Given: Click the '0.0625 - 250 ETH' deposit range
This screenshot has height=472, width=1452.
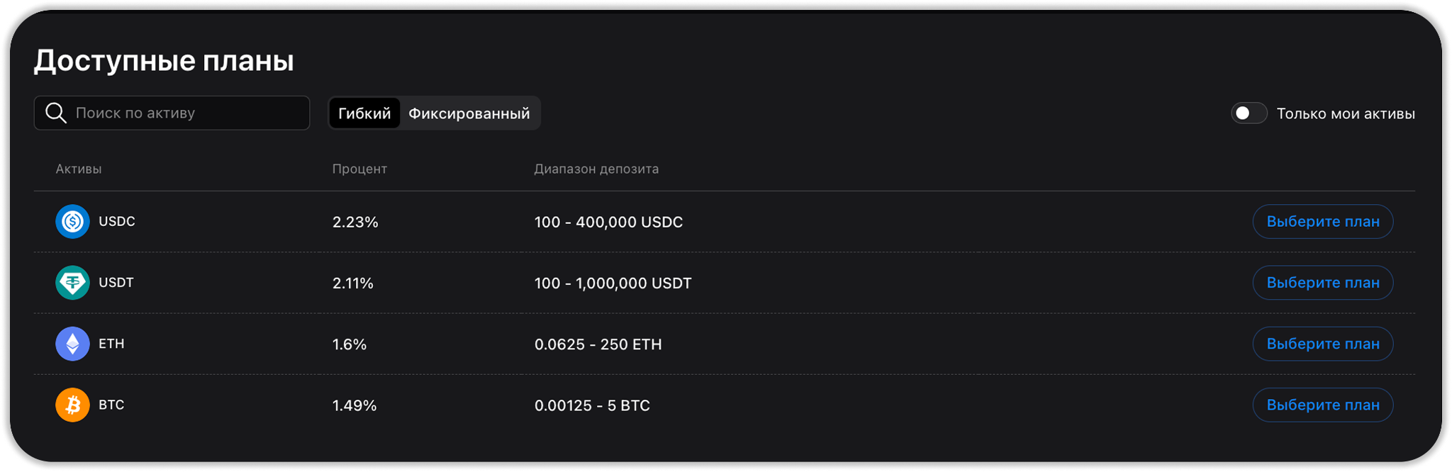Looking at the screenshot, I should 598,344.
